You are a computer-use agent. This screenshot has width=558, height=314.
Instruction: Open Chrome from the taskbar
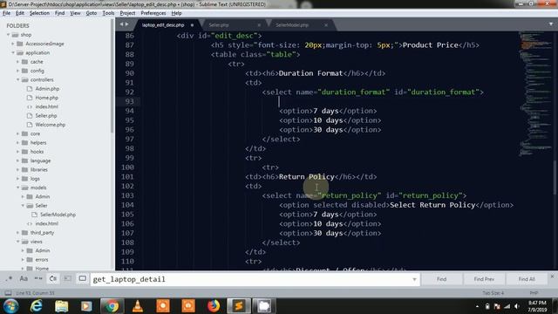point(112,306)
